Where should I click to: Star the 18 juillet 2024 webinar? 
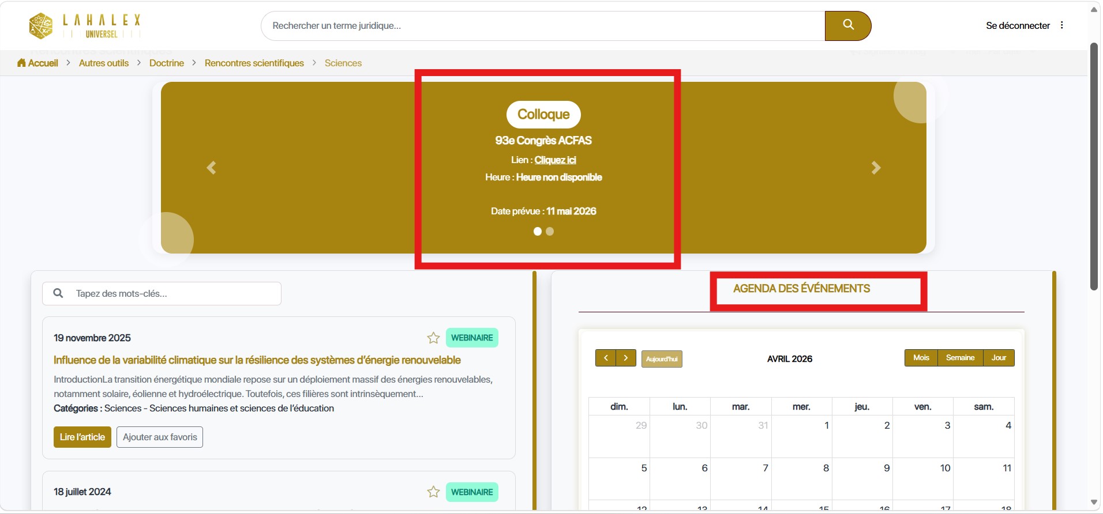point(433,492)
